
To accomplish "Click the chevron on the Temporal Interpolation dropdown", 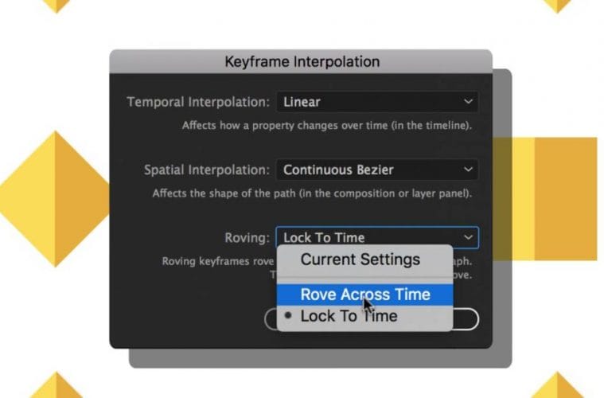I will pos(468,102).
